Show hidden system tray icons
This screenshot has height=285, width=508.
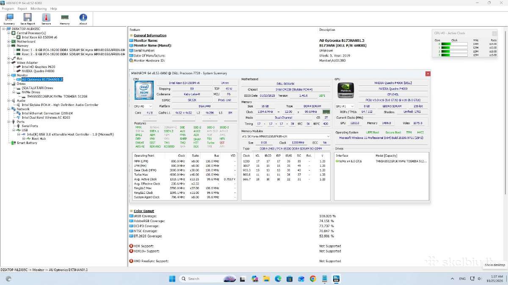[453, 279]
